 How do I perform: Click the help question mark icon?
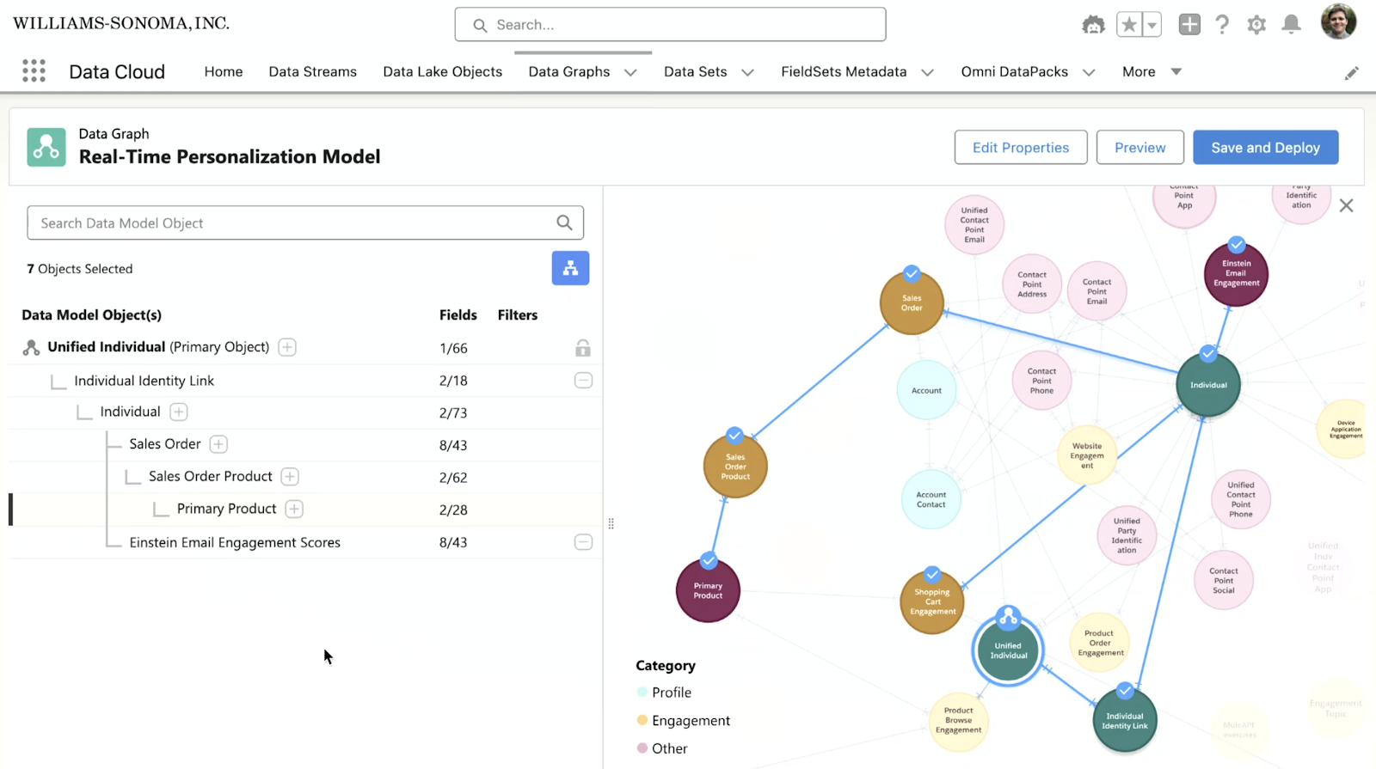(1222, 24)
